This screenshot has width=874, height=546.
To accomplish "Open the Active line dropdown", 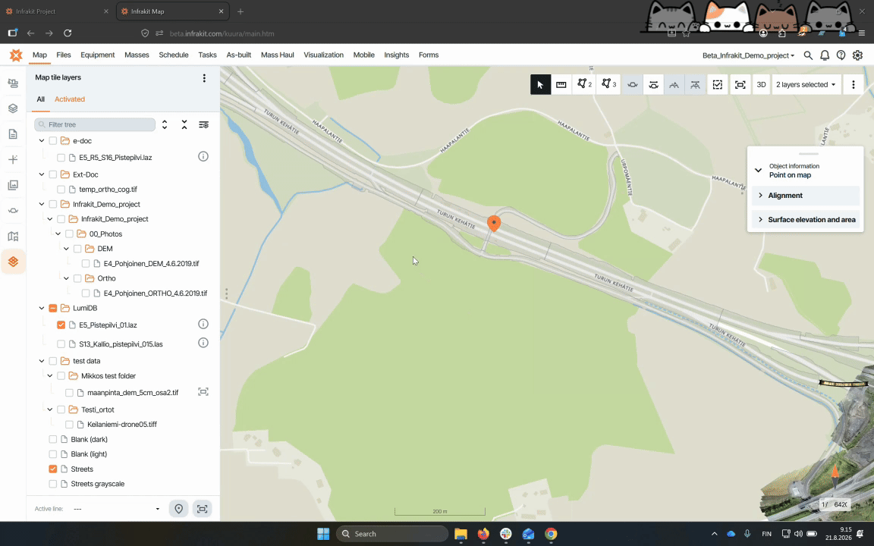I will tap(117, 509).
